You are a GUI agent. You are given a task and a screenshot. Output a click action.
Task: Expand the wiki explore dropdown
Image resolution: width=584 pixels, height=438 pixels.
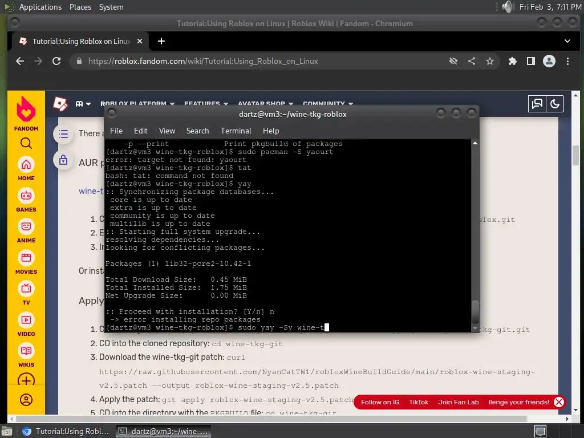(83, 104)
